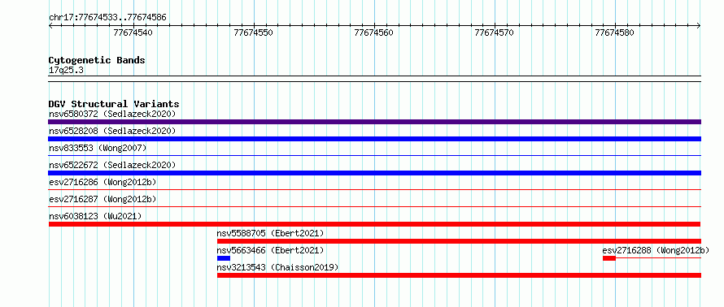Select the dark purple nsv6580372 variant bar
This screenshot has height=307, width=724.
tap(374, 122)
